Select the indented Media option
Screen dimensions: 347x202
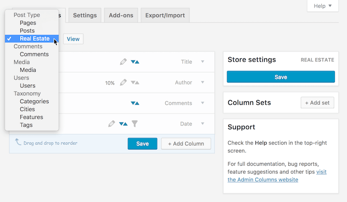(32, 70)
